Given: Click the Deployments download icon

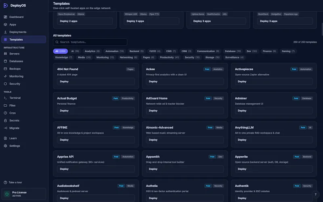Looking at the screenshot, I should 5,32.
